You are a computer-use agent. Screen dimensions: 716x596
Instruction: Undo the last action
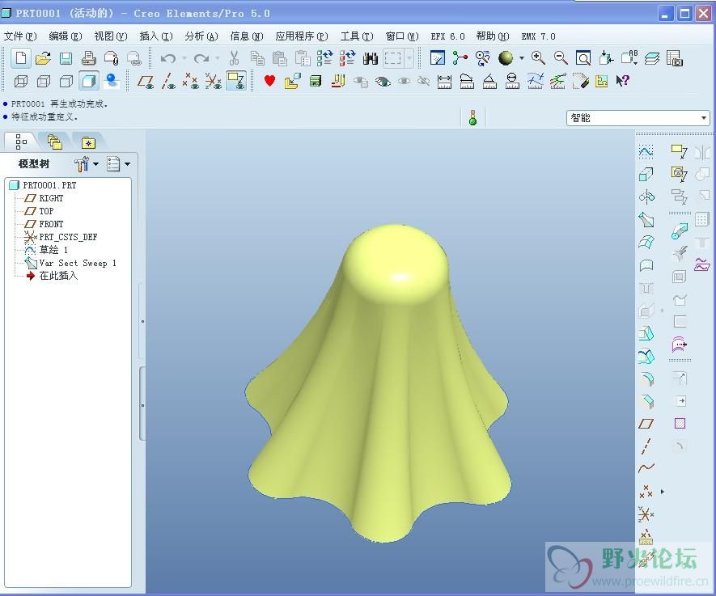point(168,58)
